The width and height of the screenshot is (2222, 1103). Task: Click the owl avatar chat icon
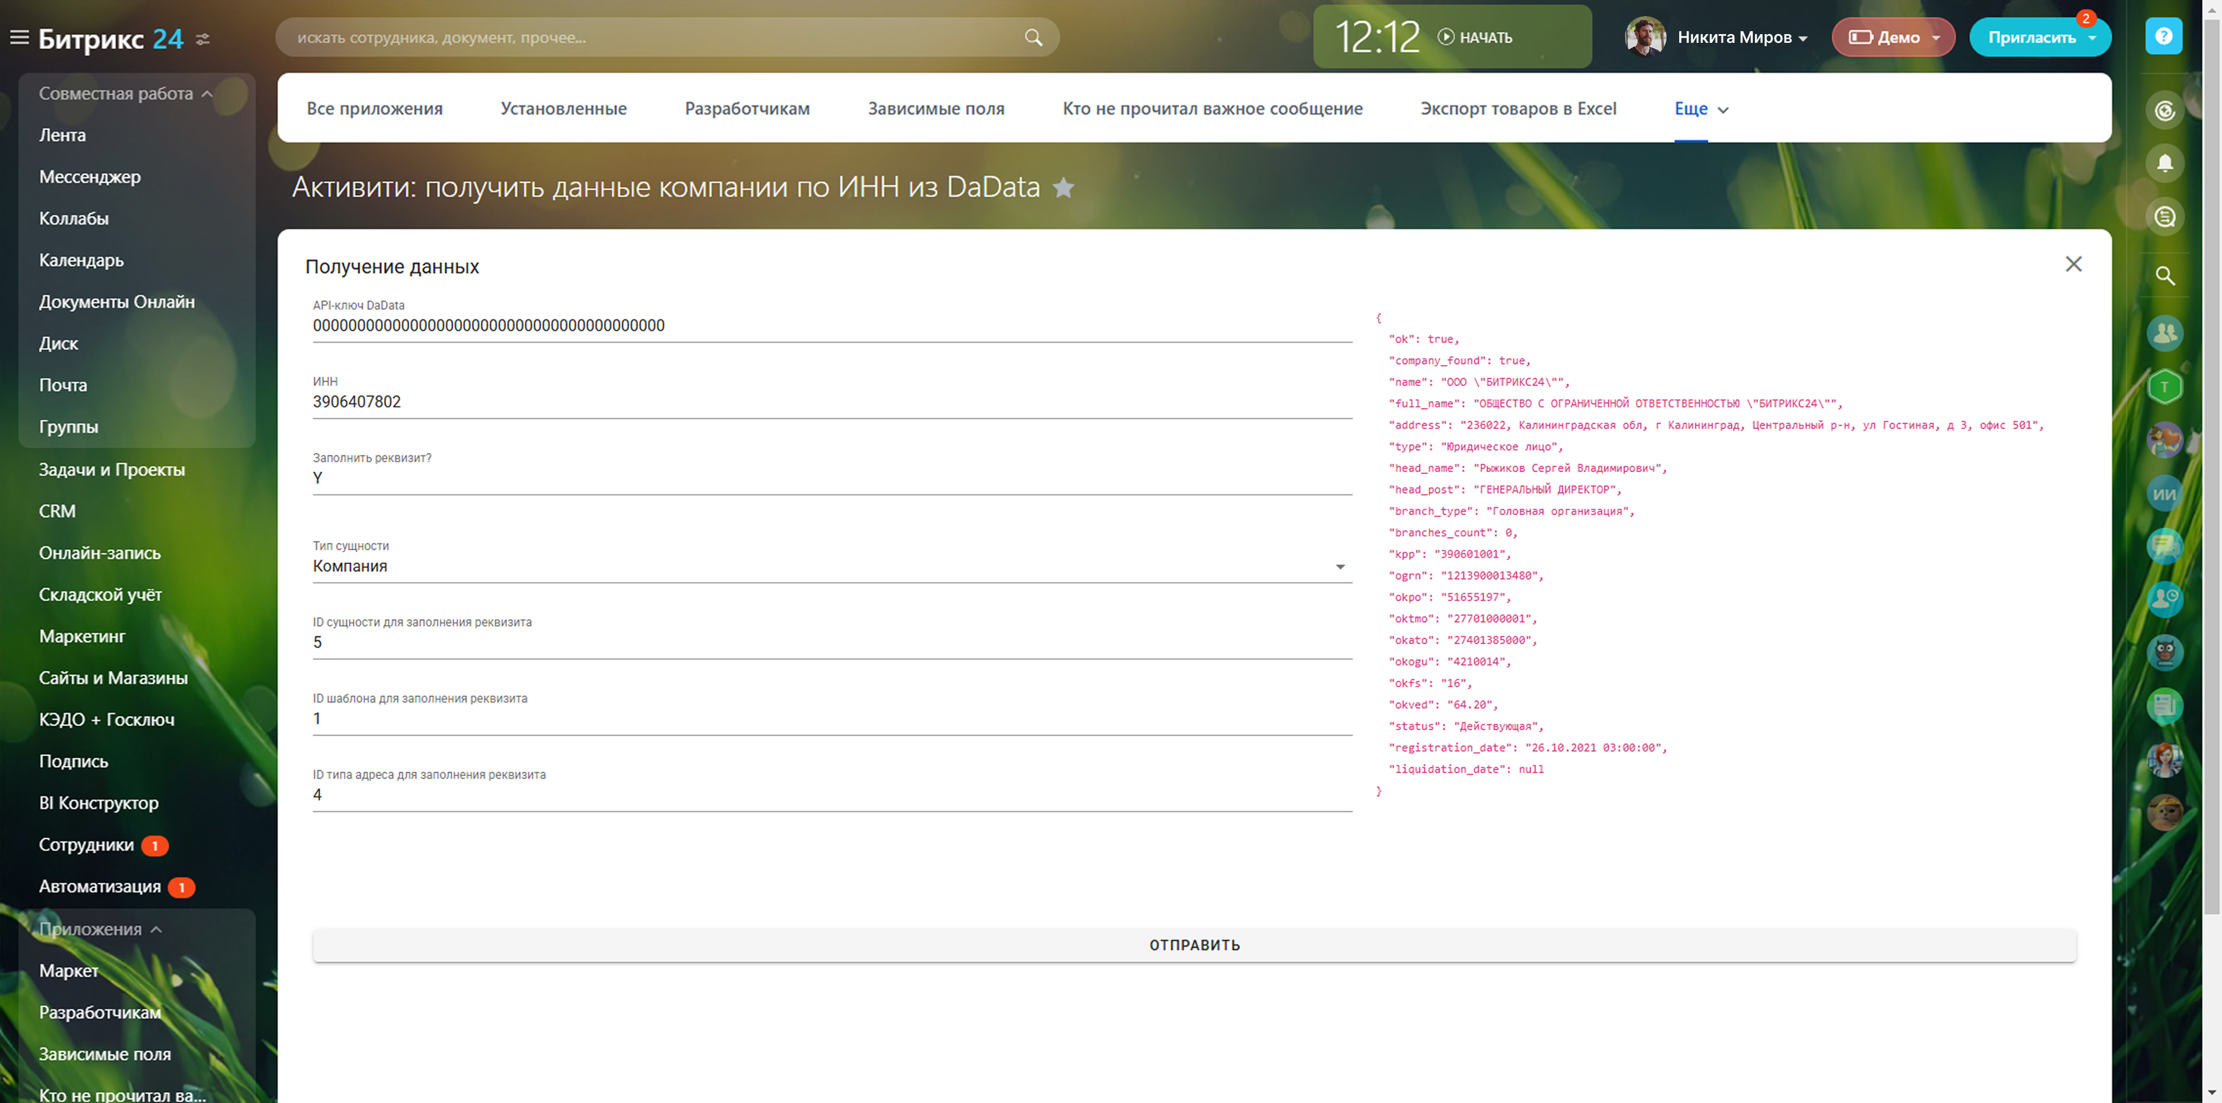(x=2164, y=652)
